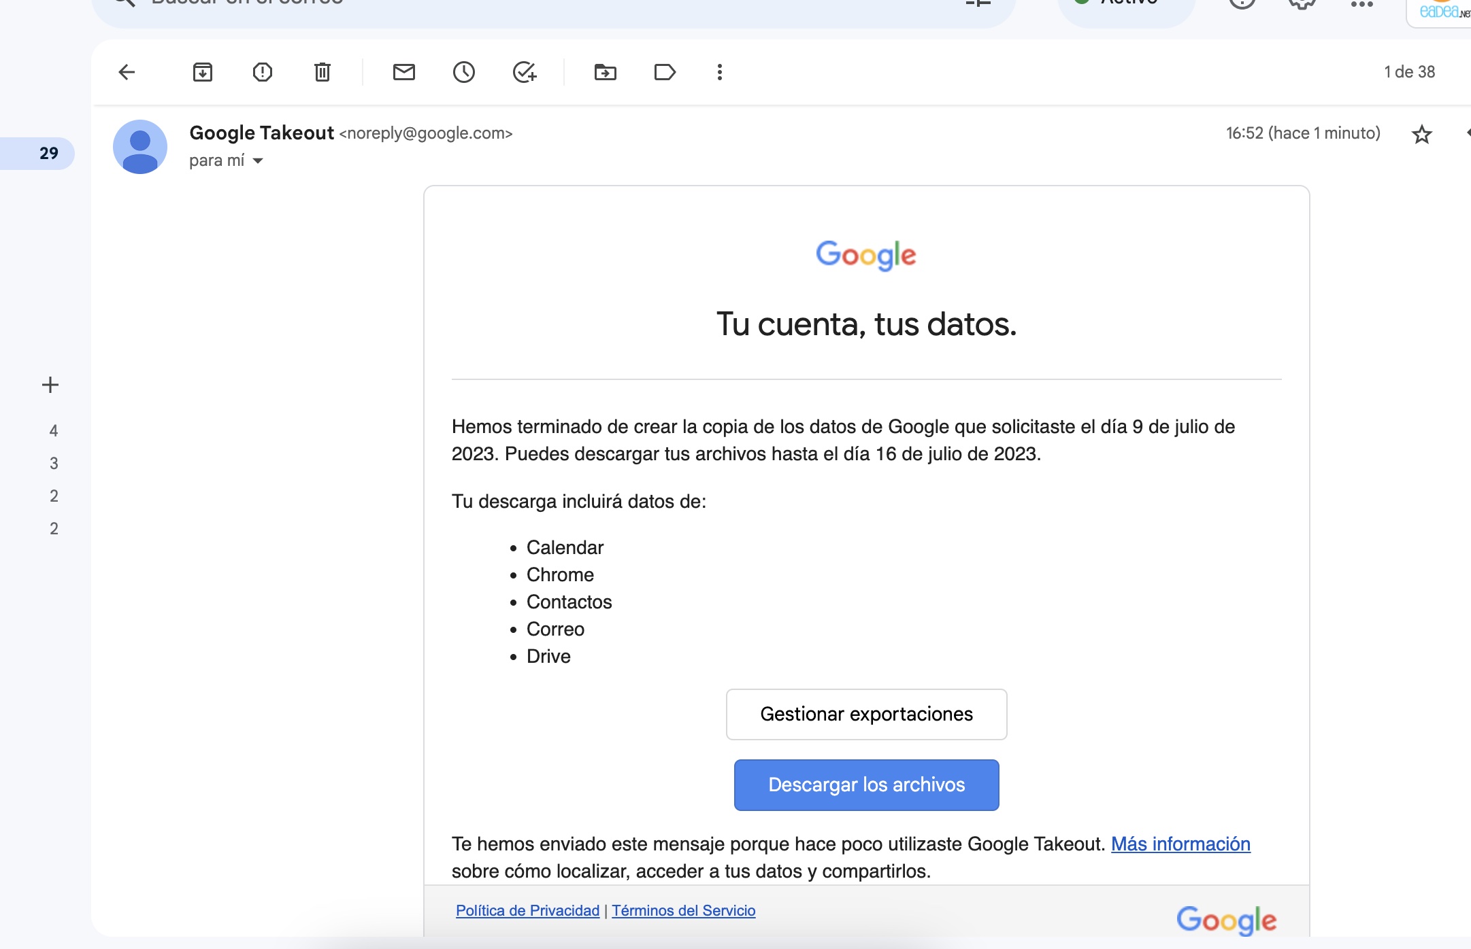Snooze email with the clock icon
The image size is (1471, 949).
point(464,72)
